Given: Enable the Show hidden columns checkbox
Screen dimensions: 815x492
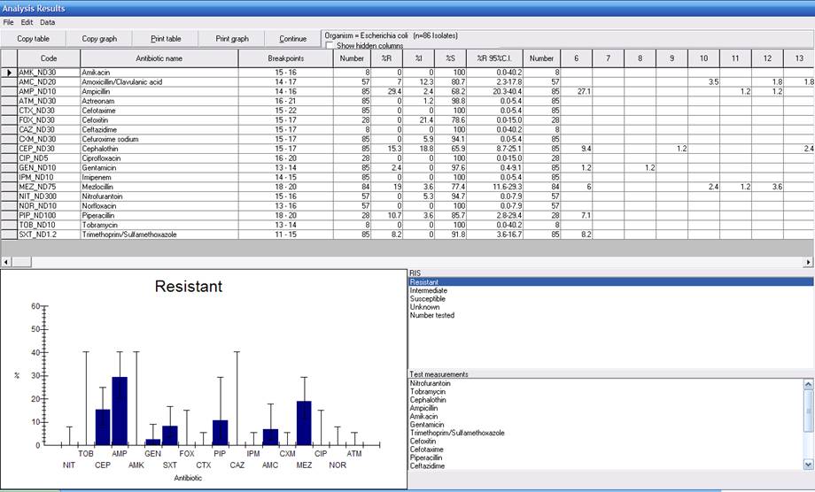Looking at the screenshot, I should 330,45.
